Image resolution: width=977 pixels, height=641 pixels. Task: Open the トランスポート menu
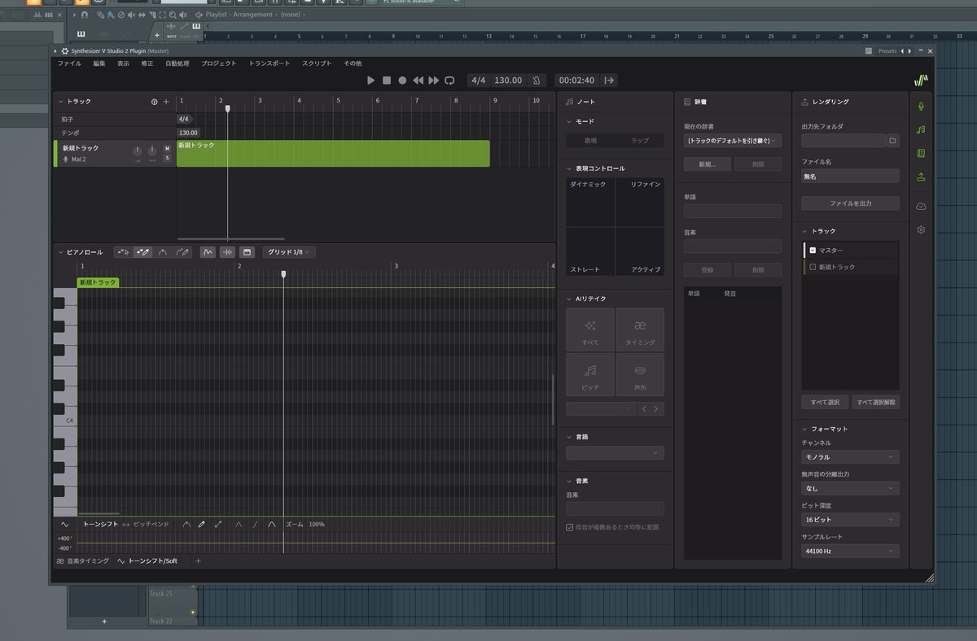tap(269, 63)
